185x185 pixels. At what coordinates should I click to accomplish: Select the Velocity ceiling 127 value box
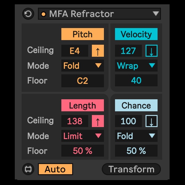(x=128, y=51)
